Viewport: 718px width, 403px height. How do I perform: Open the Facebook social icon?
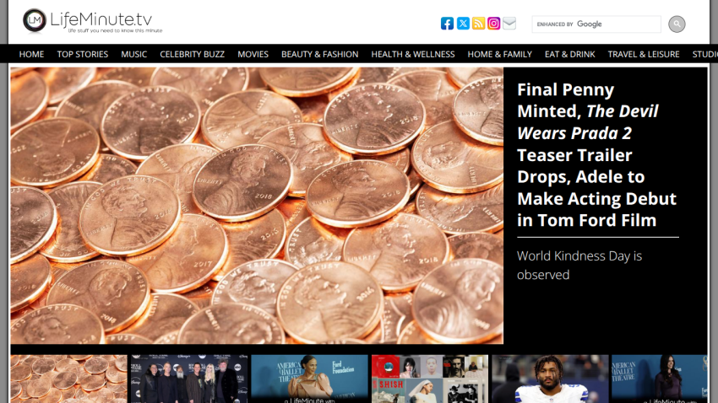tap(447, 24)
